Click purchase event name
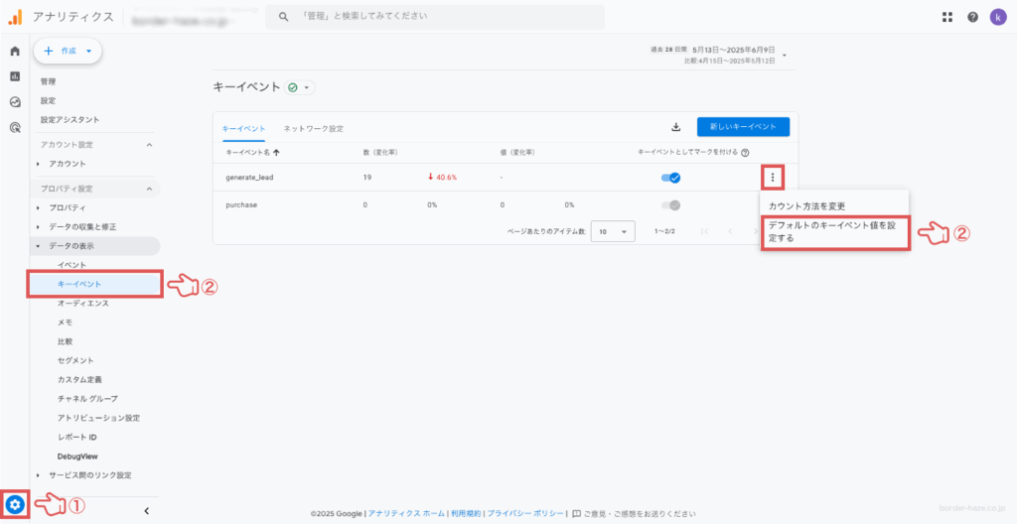This screenshot has height=524, width=1017. pyautogui.click(x=239, y=205)
